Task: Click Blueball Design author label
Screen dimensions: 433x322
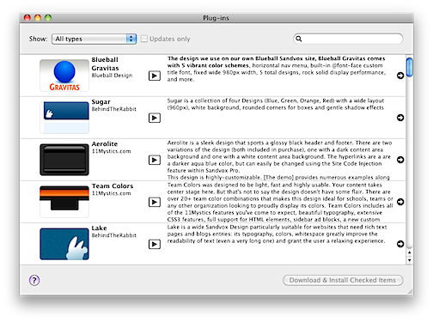Action: [112, 76]
